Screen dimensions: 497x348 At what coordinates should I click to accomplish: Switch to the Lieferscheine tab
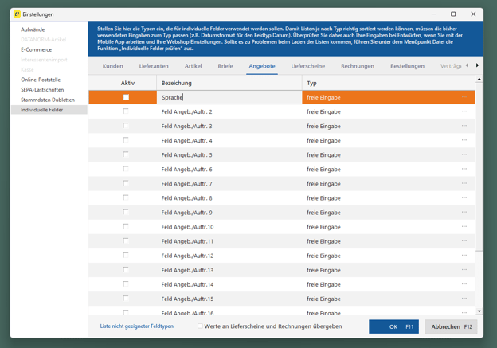tap(308, 66)
